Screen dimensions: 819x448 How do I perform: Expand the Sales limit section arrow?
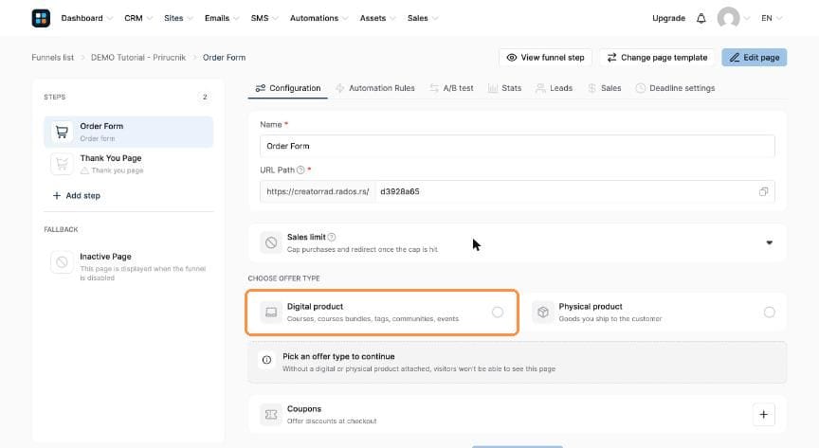(769, 242)
